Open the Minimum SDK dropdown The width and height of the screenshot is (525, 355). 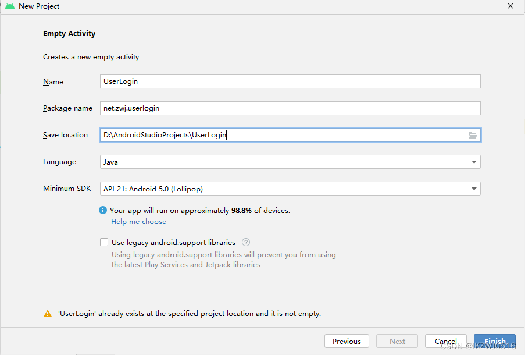click(474, 189)
